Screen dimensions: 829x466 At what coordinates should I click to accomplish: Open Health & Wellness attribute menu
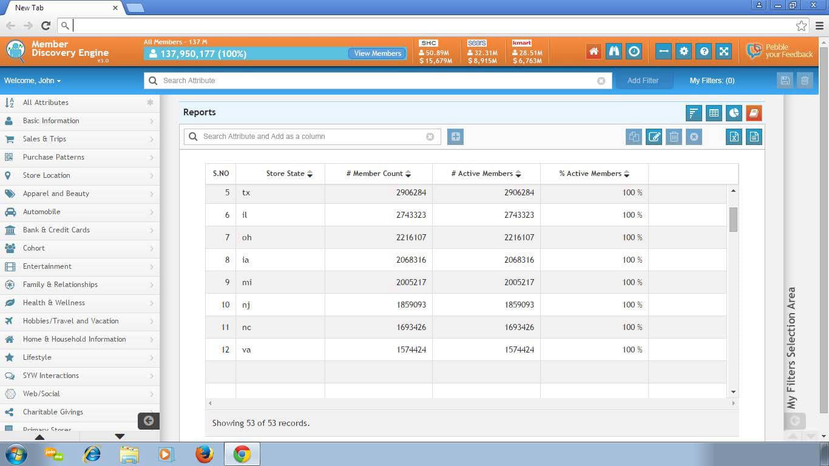pos(79,303)
